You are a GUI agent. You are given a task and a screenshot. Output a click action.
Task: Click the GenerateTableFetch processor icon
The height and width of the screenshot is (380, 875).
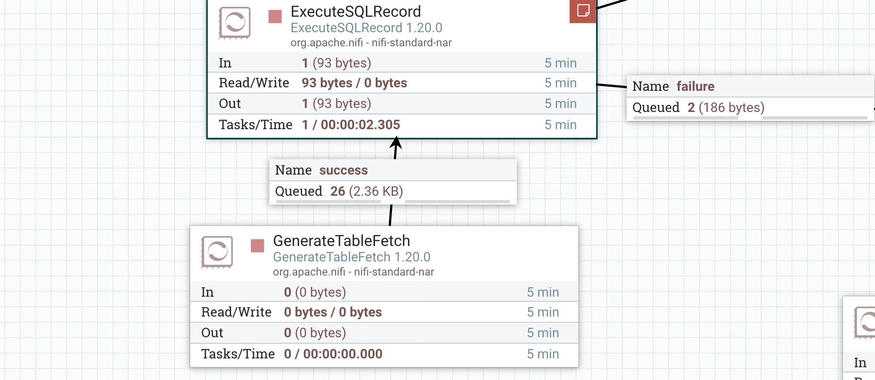(x=217, y=252)
